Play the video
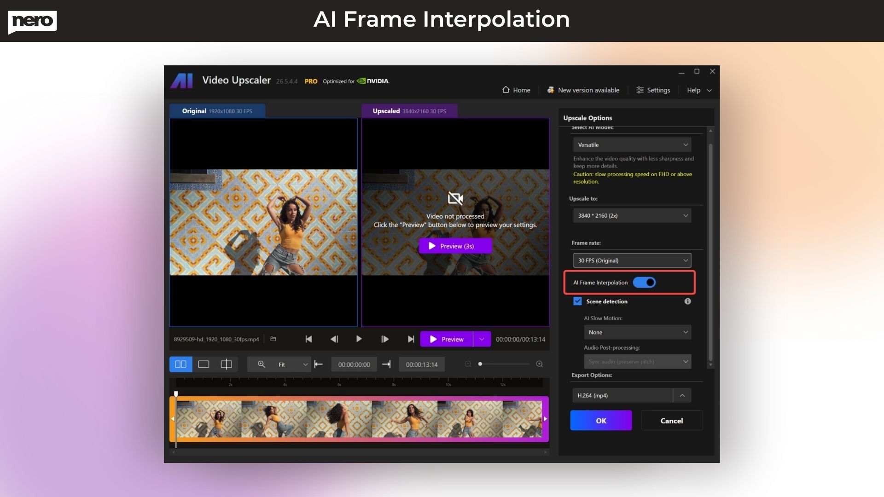This screenshot has height=497, width=884. pos(359,339)
